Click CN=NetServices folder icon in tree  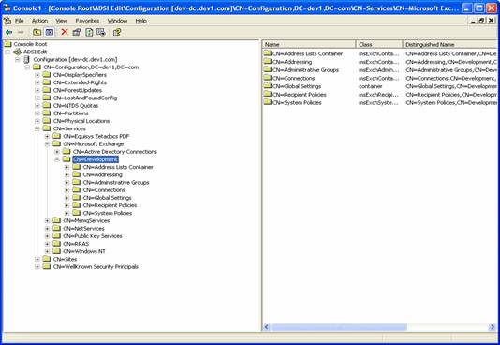click(x=56, y=228)
